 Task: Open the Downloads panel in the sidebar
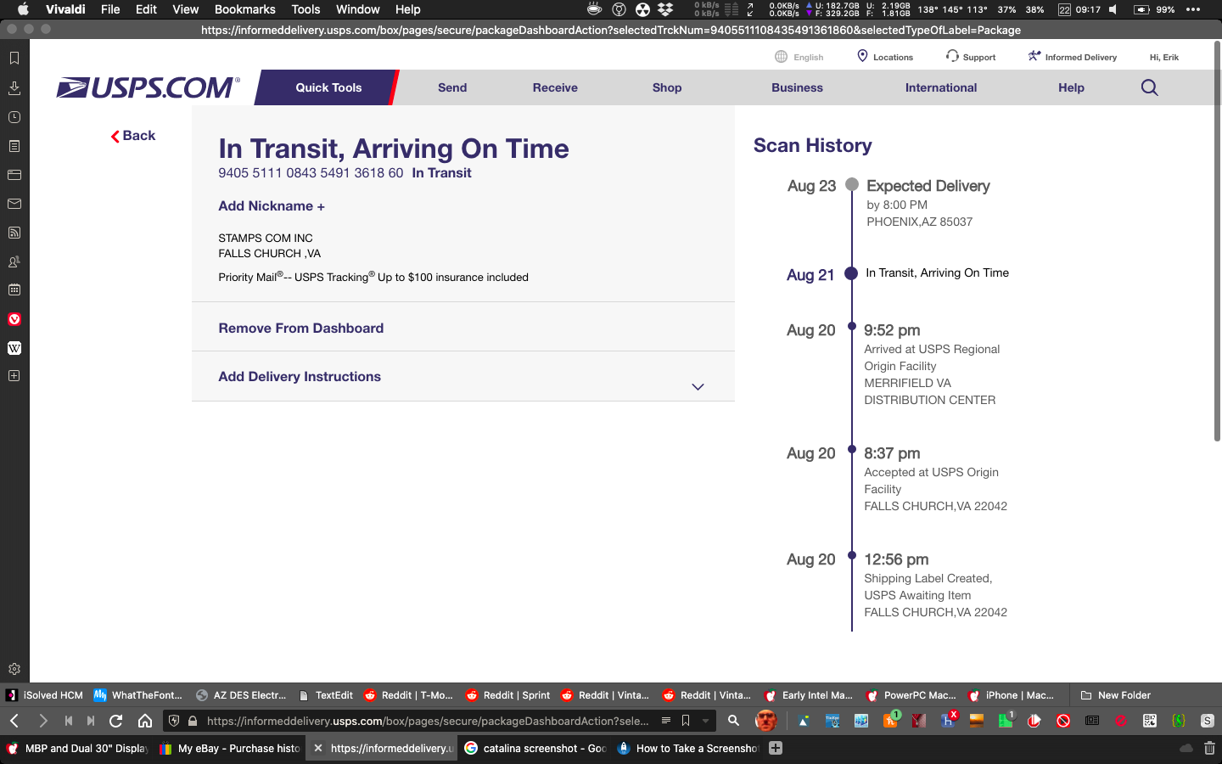coord(14,88)
